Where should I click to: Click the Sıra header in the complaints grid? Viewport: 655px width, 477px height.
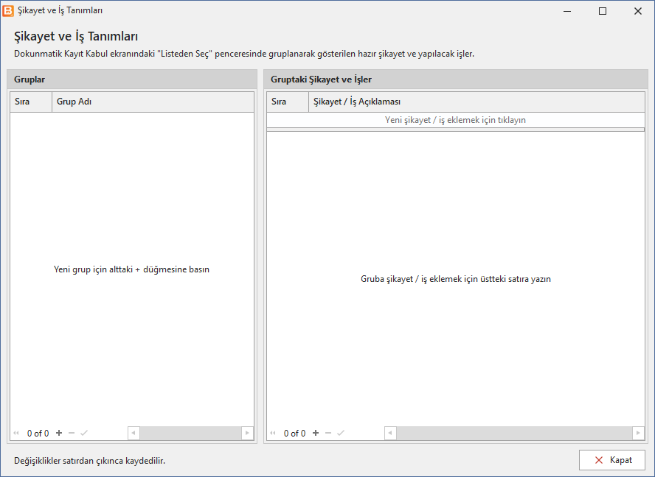pyautogui.click(x=288, y=102)
